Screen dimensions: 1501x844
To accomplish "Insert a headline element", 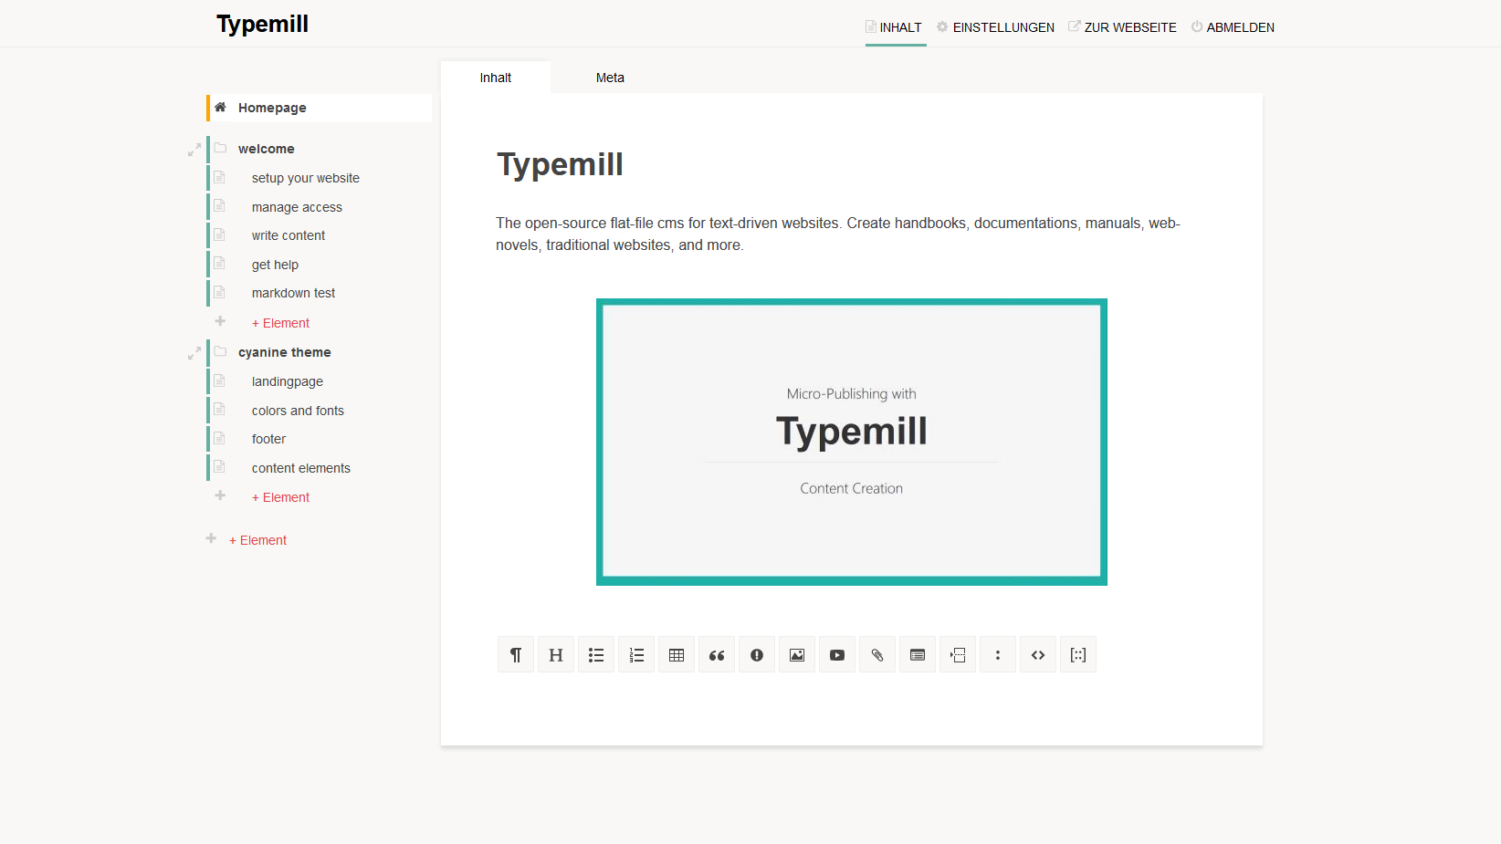I will point(556,654).
